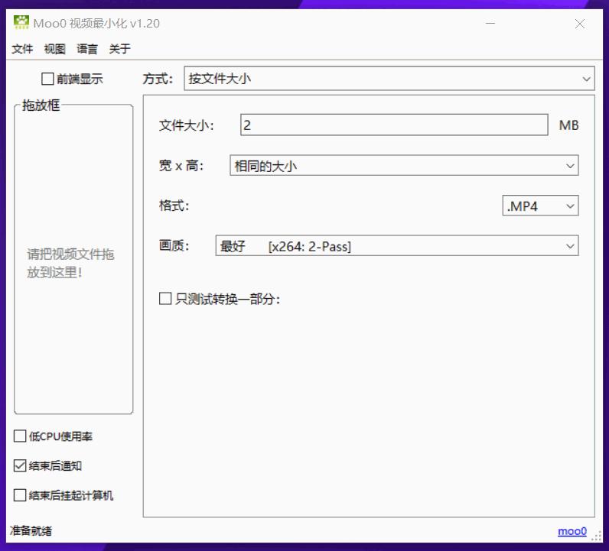Expand the 方式 dropdown showing 按文件大小
This screenshot has height=551, width=609.
tap(389, 79)
